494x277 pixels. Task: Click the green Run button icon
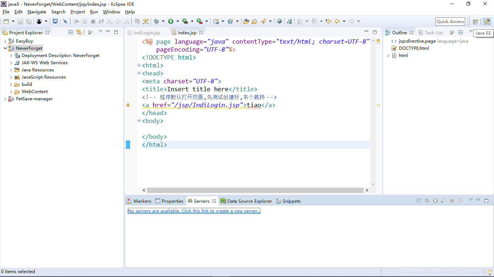171,22
